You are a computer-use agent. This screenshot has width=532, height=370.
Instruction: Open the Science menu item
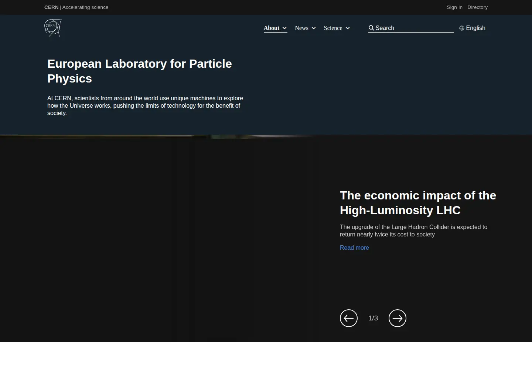(333, 28)
